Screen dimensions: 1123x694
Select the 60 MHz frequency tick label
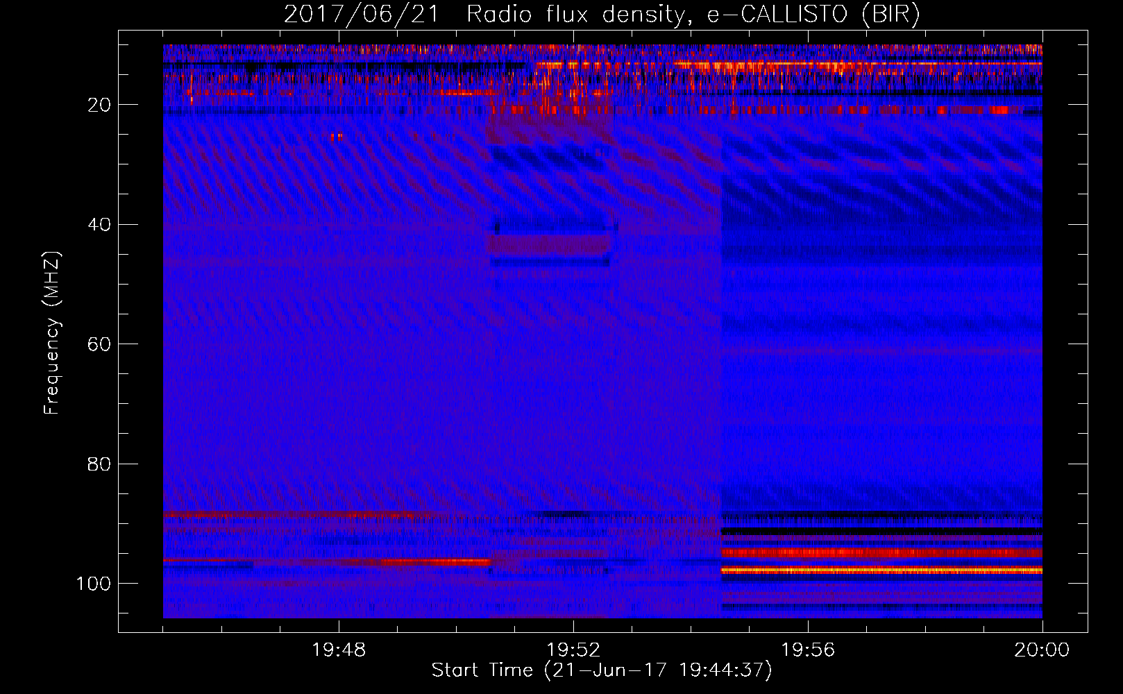click(x=100, y=344)
